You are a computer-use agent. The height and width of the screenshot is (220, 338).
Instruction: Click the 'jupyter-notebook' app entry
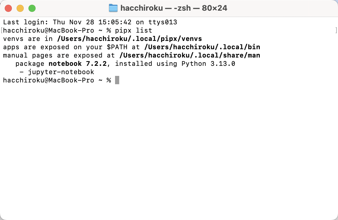pyautogui.click(x=61, y=72)
